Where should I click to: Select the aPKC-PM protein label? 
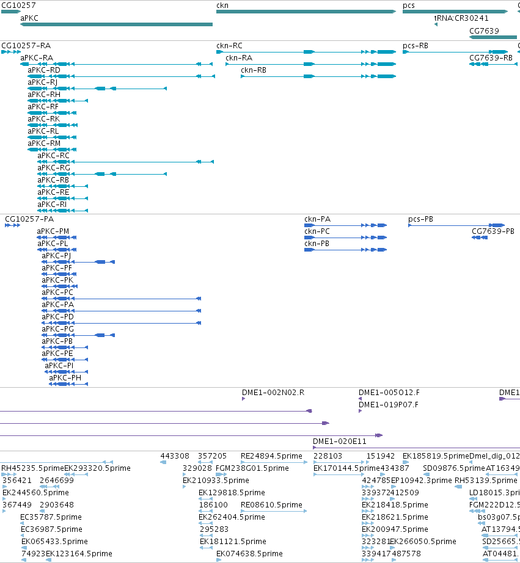[x=53, y=231]
